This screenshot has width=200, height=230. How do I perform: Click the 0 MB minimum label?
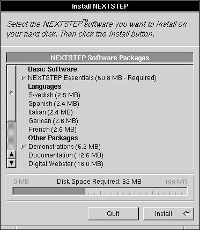point(21,182)
